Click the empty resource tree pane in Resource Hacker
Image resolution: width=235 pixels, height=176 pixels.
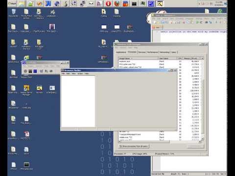click(78, 101)
